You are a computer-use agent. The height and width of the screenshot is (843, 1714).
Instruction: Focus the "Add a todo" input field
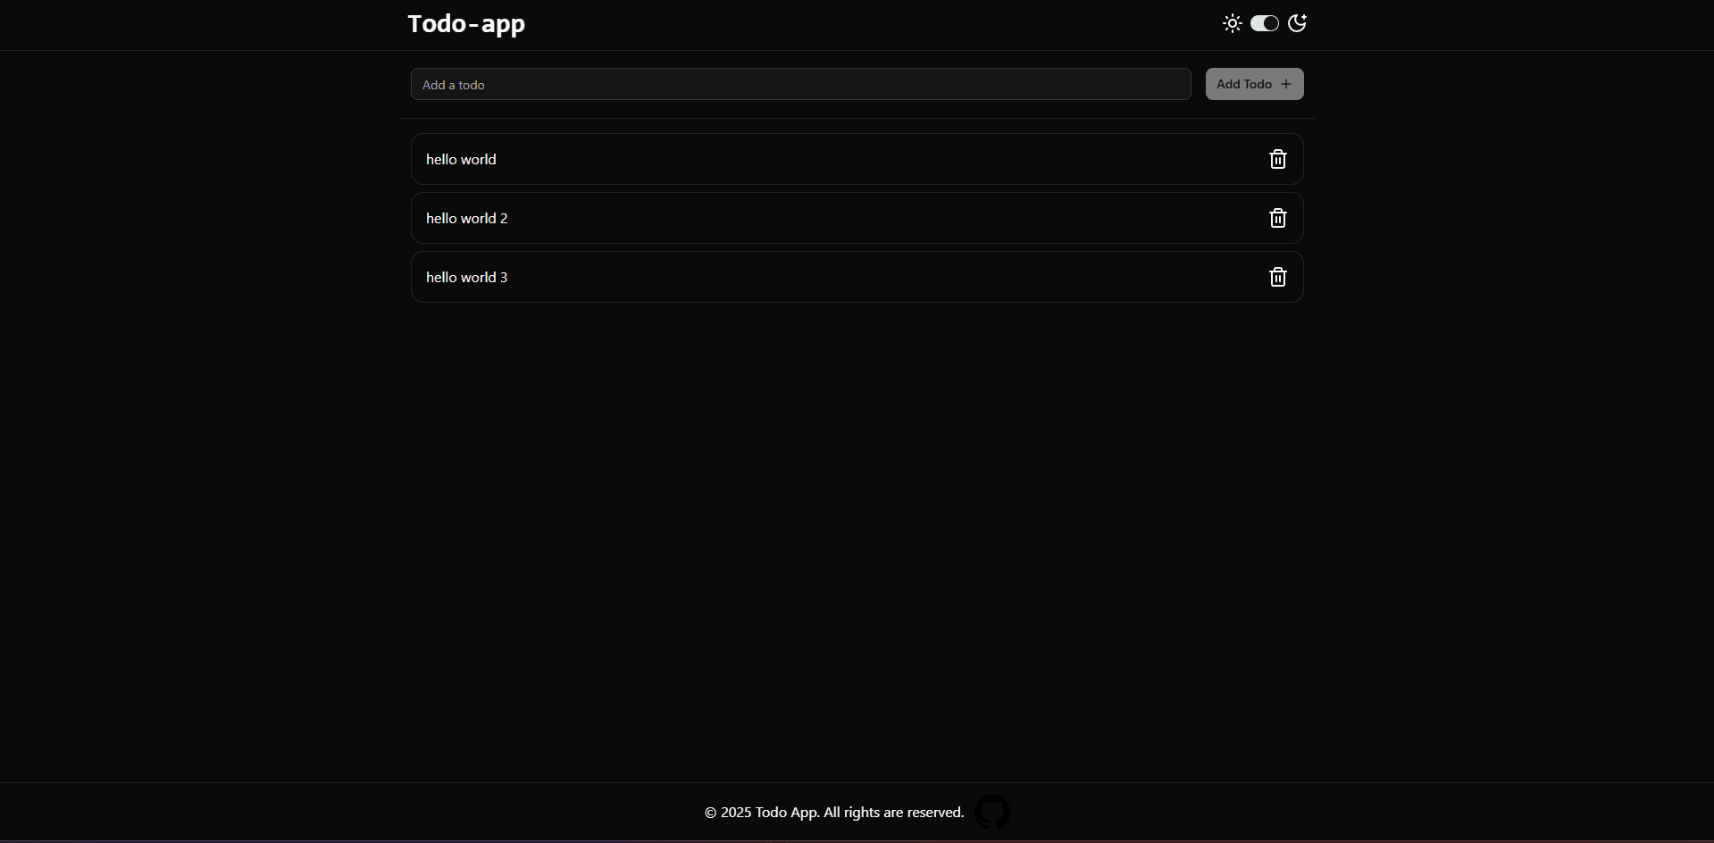point(800,84)
